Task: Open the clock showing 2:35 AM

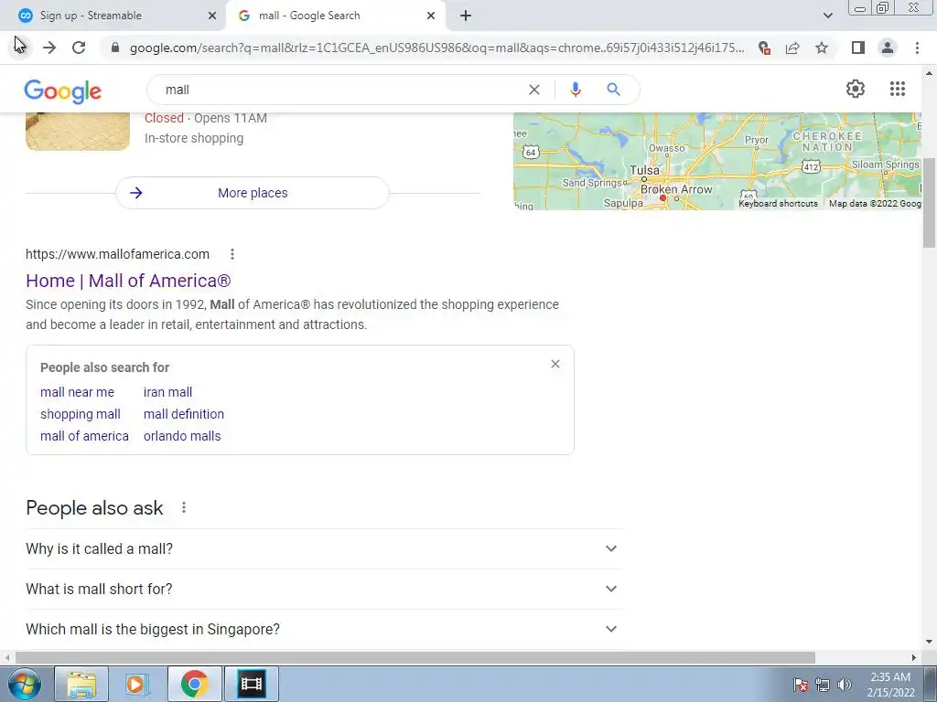Action: [890, 685]
